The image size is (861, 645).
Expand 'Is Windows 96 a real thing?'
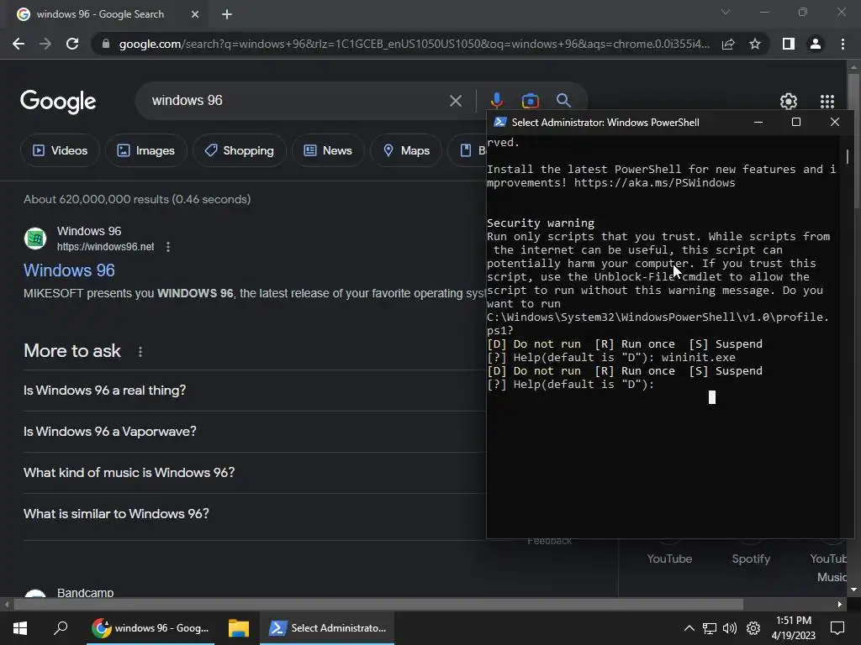254,391
